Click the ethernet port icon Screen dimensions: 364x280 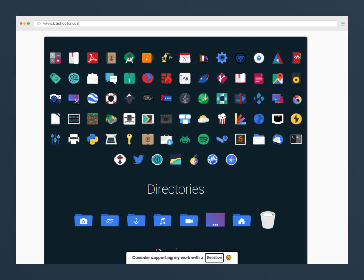[277, 119]
